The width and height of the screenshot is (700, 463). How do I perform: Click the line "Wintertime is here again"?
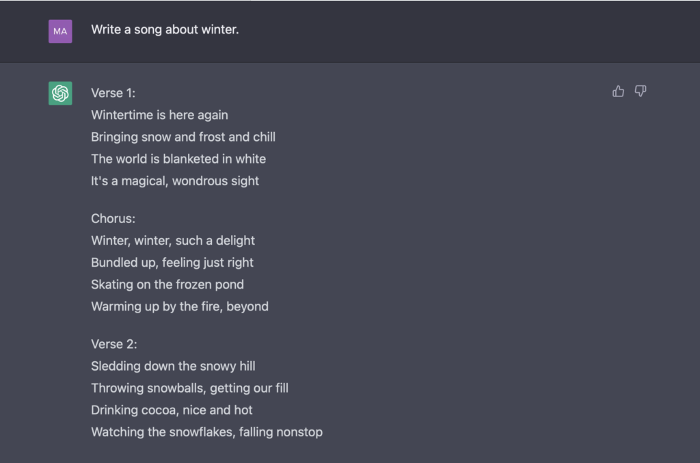point(159,115)
